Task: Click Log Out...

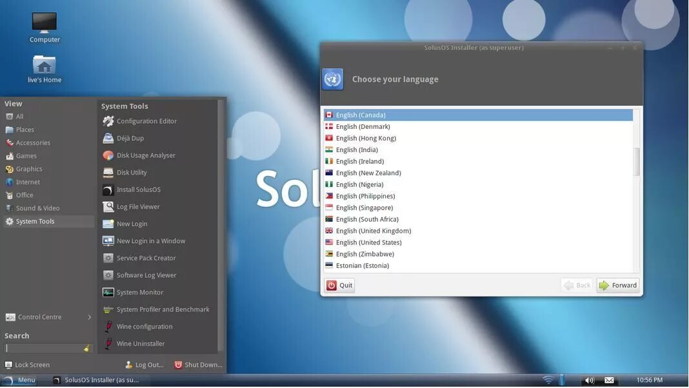Action: click(x=144, y=365)
